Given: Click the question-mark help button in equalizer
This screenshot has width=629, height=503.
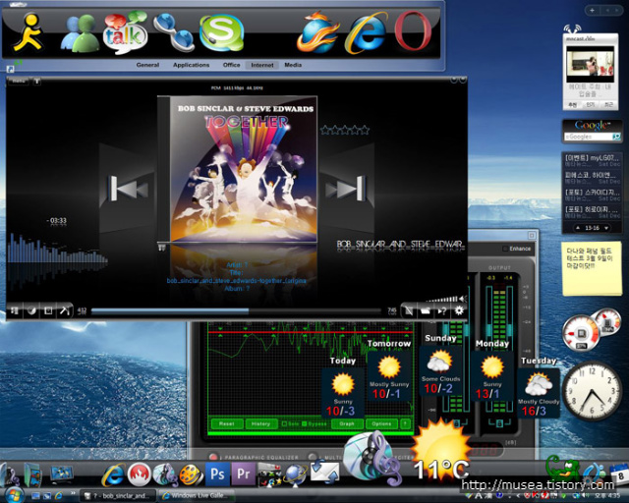Looking at the screenshot, I should click(406, 423).
